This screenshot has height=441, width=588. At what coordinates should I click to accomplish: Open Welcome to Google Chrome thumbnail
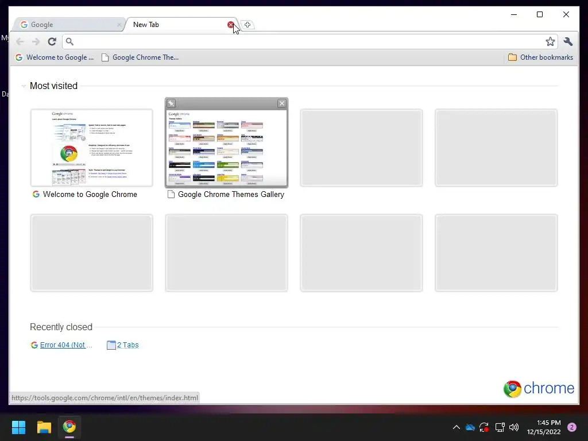tap(91, 148)
